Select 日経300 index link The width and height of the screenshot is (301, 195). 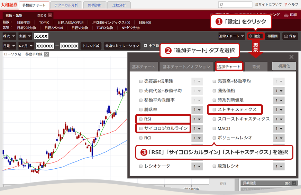coord(145,23)
